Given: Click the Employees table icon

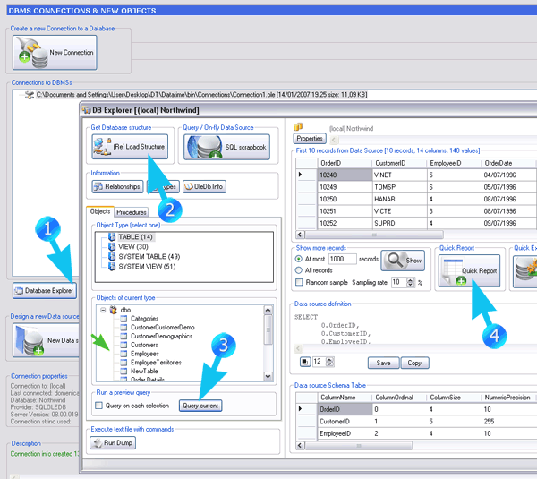Looking at the screenshot, I should click(x=124, y=354).
